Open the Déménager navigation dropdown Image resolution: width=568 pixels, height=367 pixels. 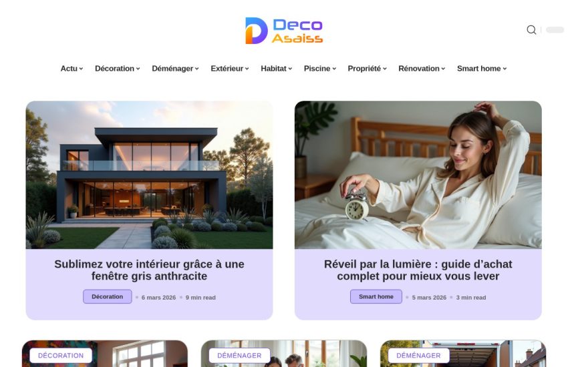pyautogui.click(x=175, y=68)
